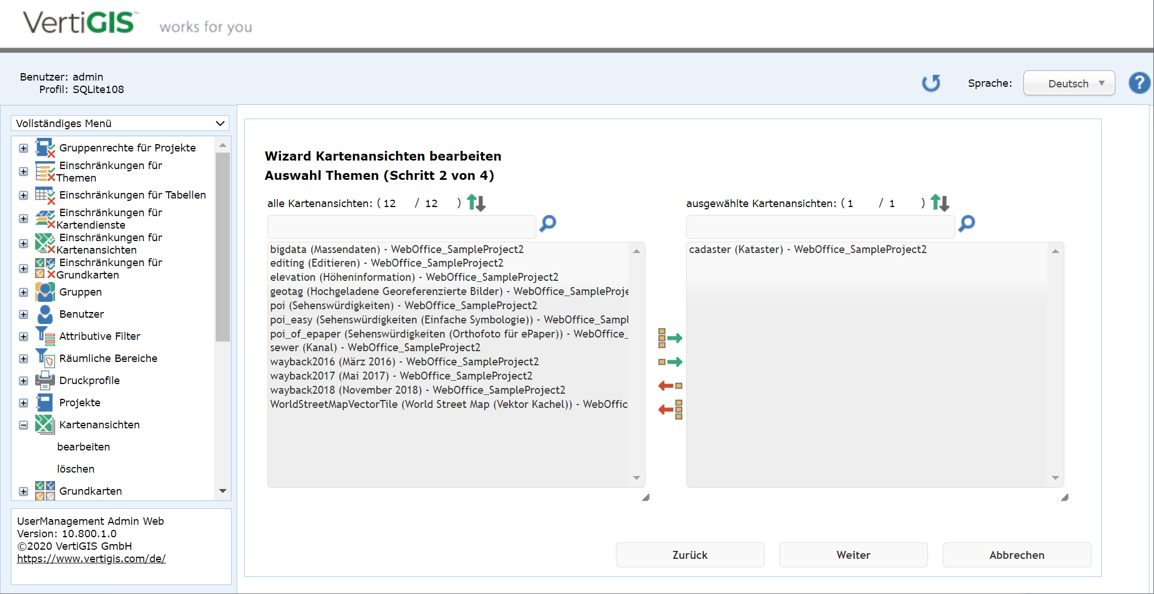1154x594 pixels.
Task: Open the blue help question mark icon
Action: (x=1139, y=83)
